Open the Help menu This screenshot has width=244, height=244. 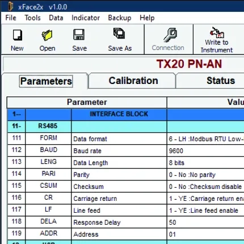147,18
